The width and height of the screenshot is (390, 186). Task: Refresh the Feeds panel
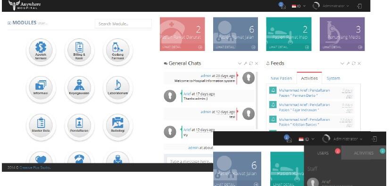pos(353,63)
